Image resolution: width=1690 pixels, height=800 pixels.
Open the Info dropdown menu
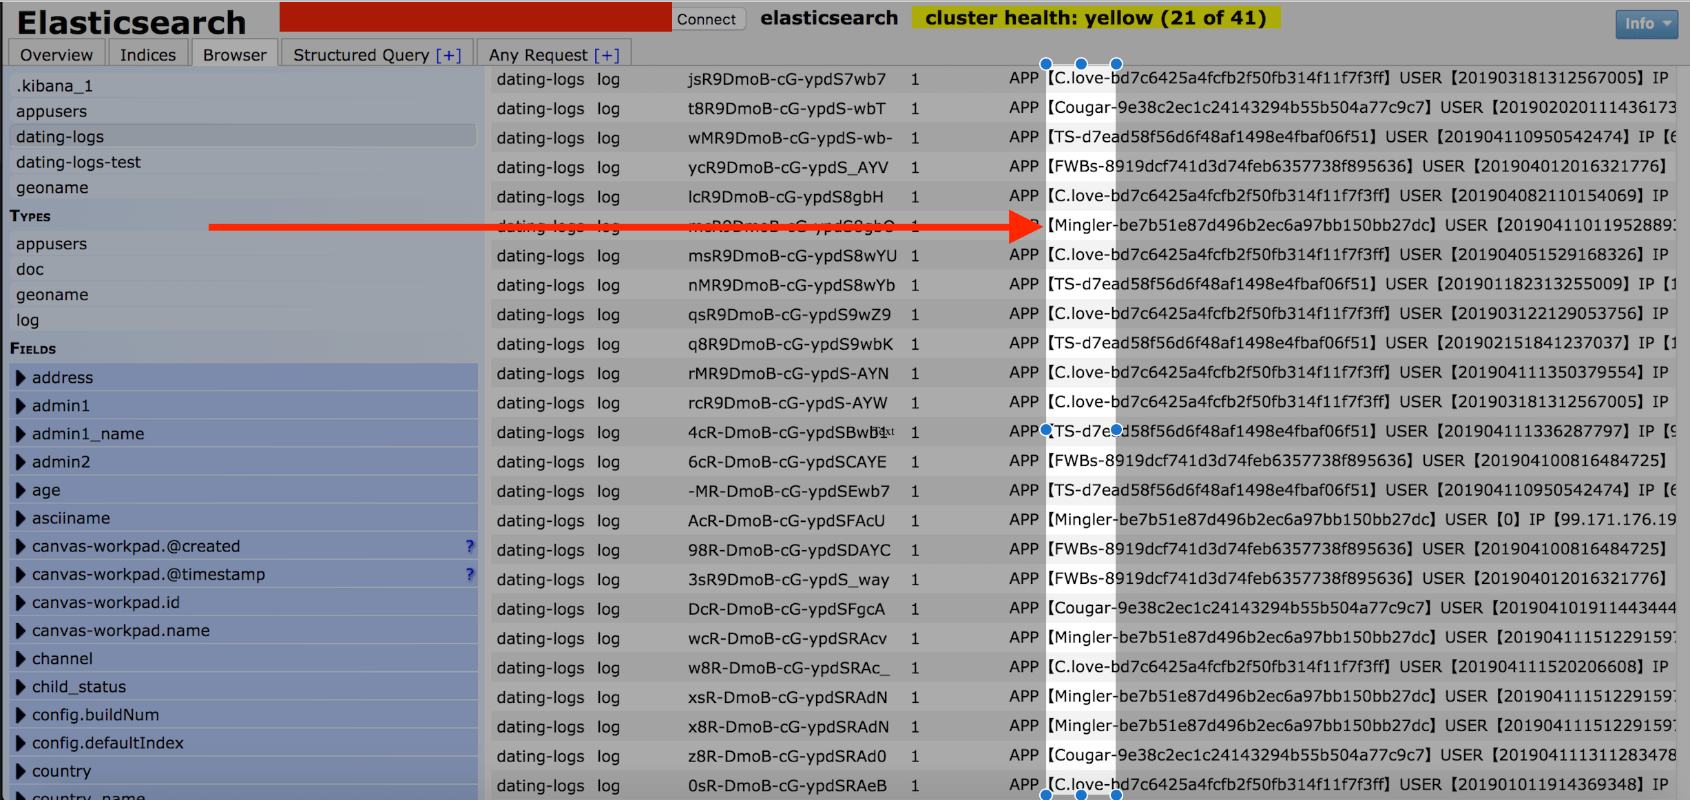tap(1646, 23)
